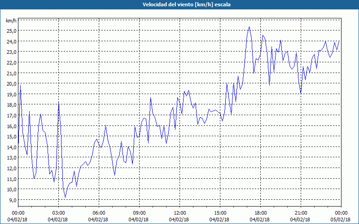359x224 pixels.
Task: Select the "22,0" y-axis value
Action: tap(12, 62)
